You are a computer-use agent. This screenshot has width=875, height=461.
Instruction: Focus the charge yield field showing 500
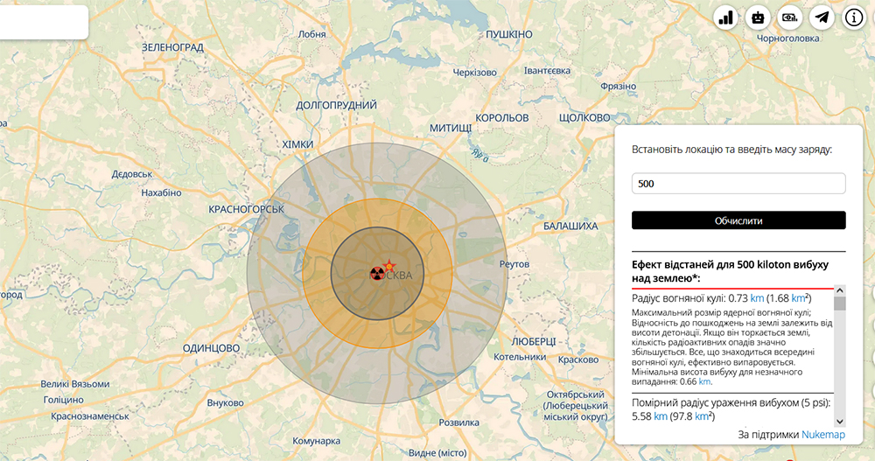(x=738, y=184)
